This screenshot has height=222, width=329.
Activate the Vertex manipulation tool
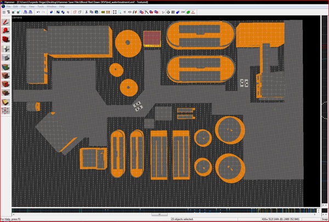click(6, 110)
